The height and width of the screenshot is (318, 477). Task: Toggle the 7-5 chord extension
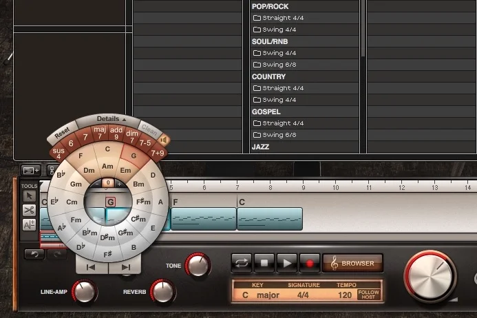pos(145,143)
